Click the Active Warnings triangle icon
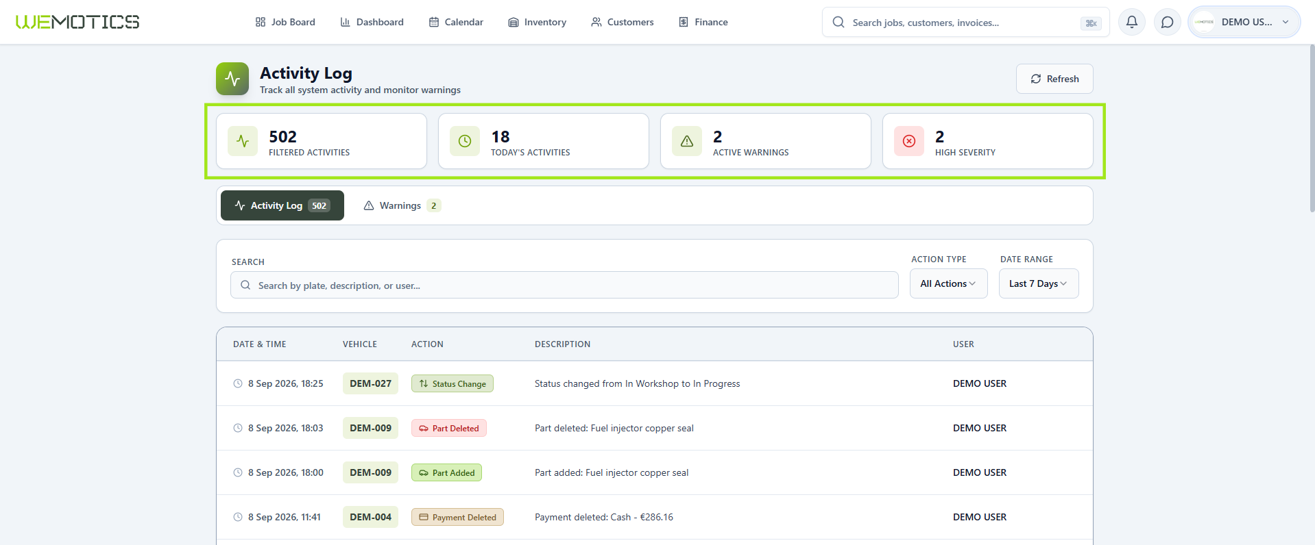 pos(687,141)
